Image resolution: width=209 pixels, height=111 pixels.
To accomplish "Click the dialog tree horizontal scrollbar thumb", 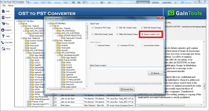I will 61,89.
